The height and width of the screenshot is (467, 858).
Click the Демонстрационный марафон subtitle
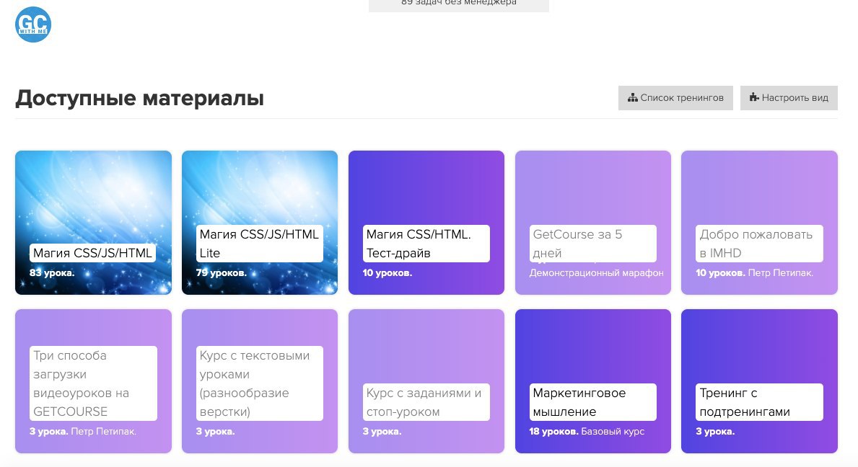(x=597, y=273)
